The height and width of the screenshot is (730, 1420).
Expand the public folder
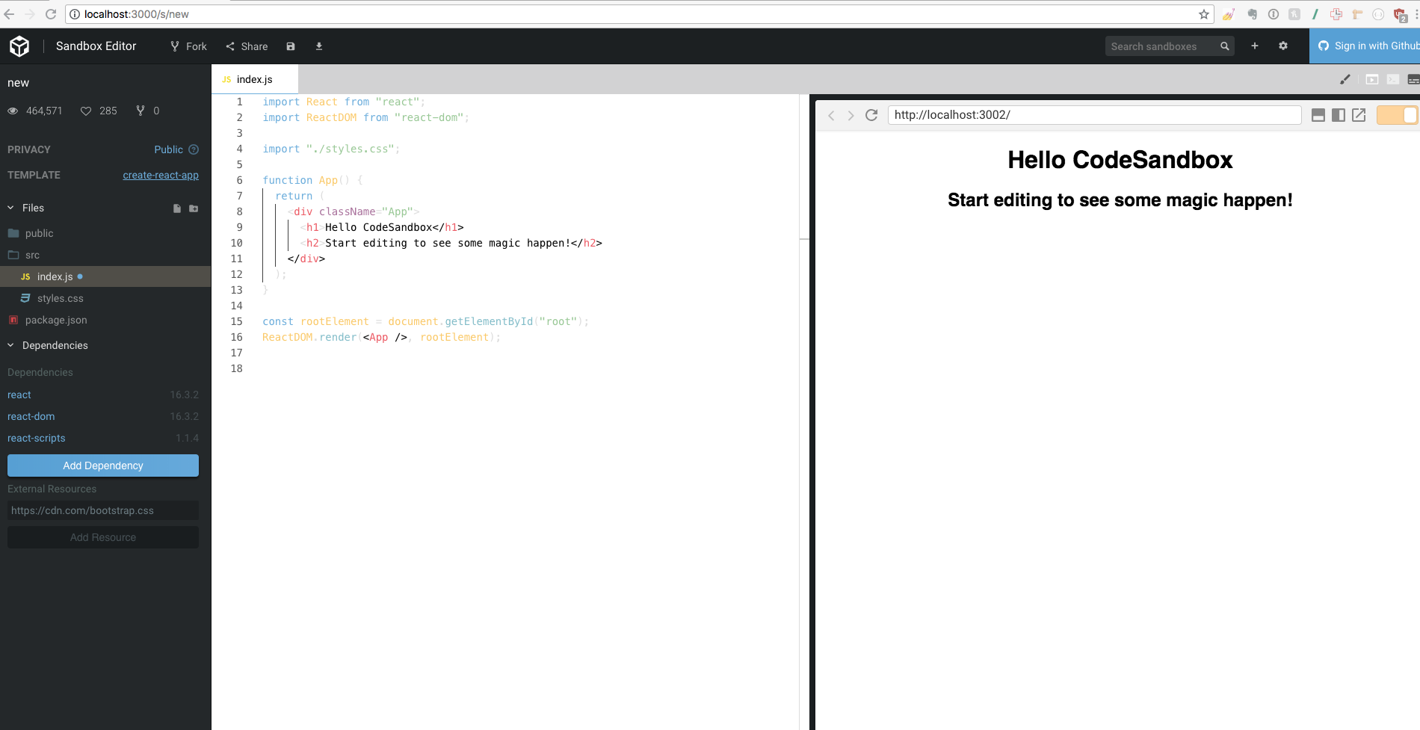click(x=105, y=233)
